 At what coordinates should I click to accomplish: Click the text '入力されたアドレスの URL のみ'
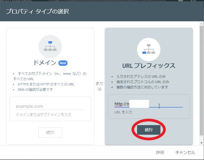[x=141, y=76]
